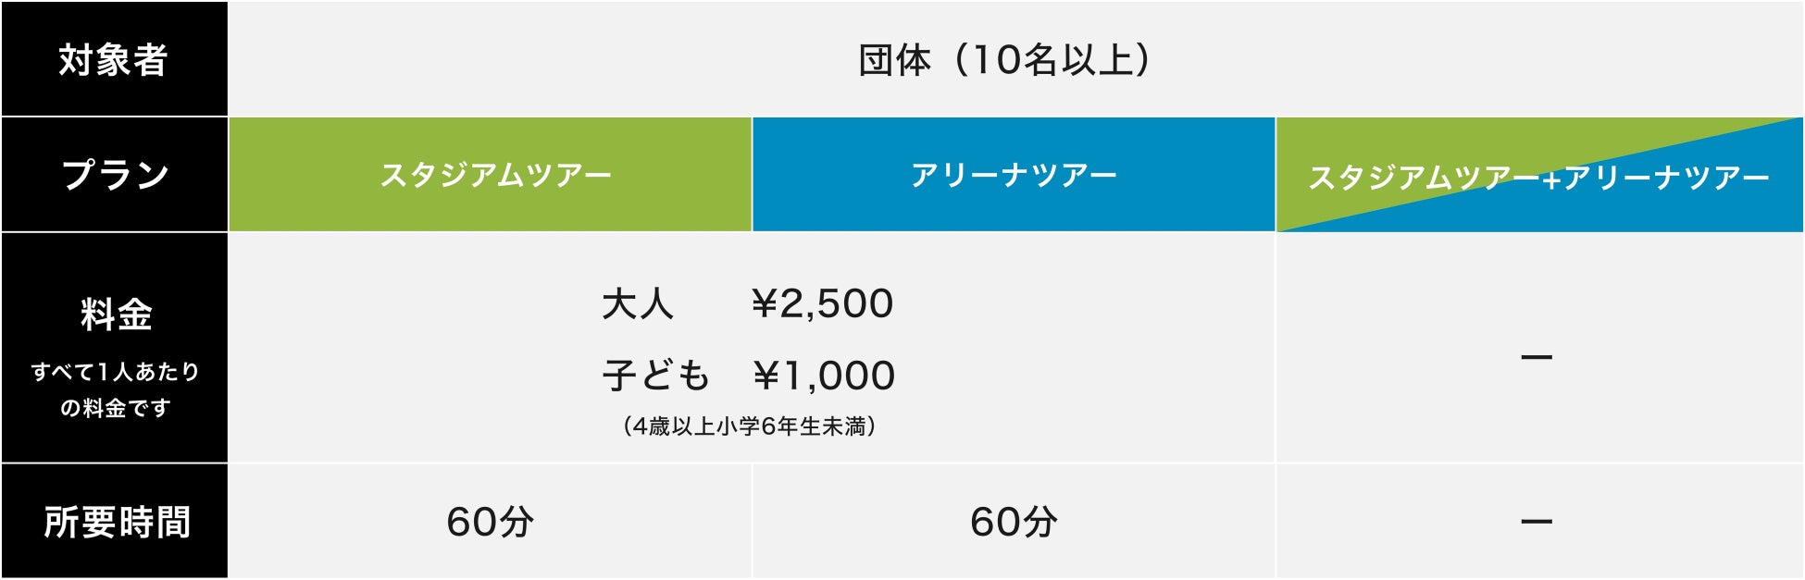Click the dash in the combined plan's 料金 row
The image size is (1805, 580).
pyautogui.click(x=1537, y=357)
